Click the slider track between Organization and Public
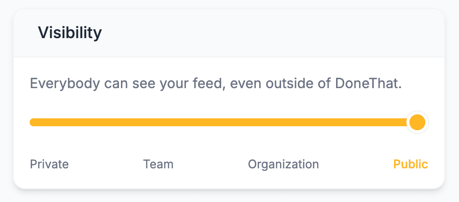This screenshot has width=459, height=202. [x=352, y=122]
